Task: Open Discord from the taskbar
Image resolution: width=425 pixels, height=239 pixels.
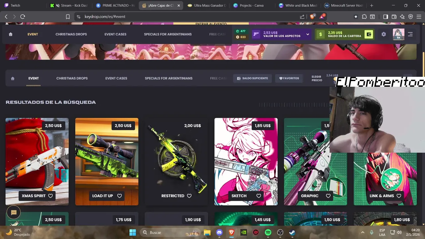Action: pyautogui.click(x=219, y=232)
